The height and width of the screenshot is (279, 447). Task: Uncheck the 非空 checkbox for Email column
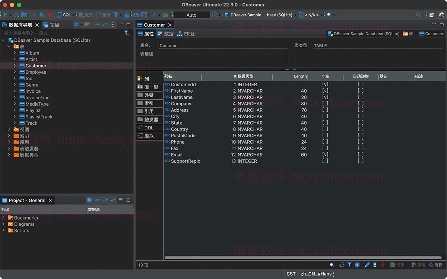pyautogui.click(x=325, y=154)
